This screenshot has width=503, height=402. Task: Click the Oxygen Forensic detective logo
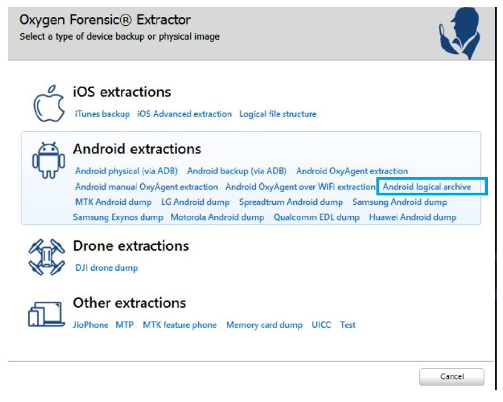(460, 33)
